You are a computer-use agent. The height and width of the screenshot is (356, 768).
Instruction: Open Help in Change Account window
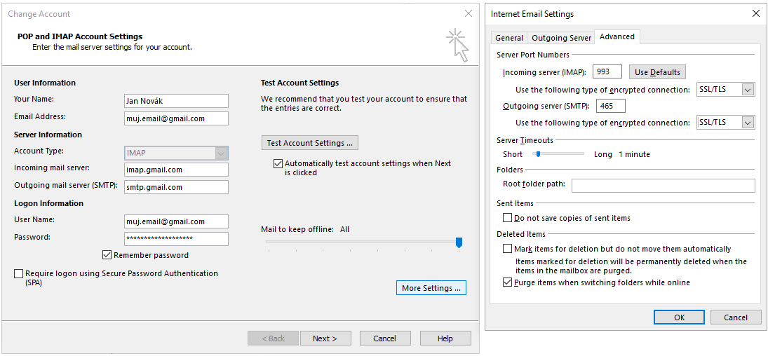[445, 338]
